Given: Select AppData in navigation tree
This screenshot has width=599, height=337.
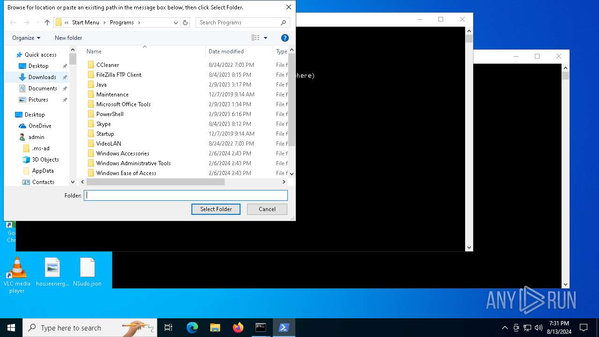Looking at the screenshot, I should tap(43, 171).
